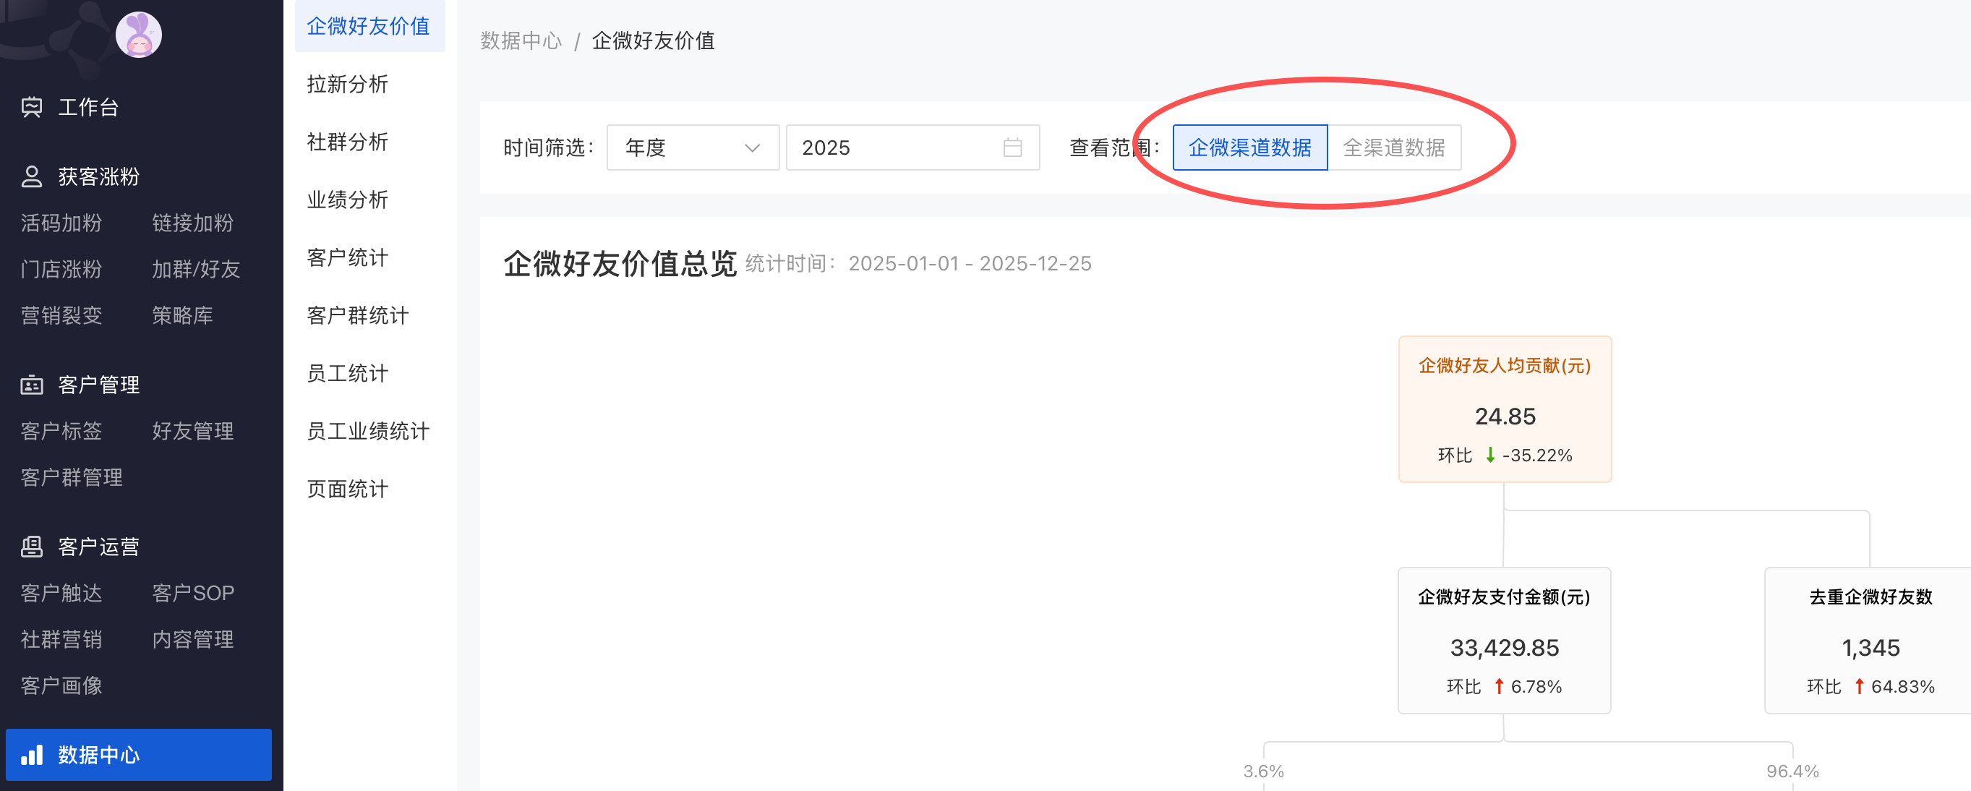Screen dimensions: 1971x791
Task: Navigate to 客户SOP sidebar link
Action: pos(193,593)
